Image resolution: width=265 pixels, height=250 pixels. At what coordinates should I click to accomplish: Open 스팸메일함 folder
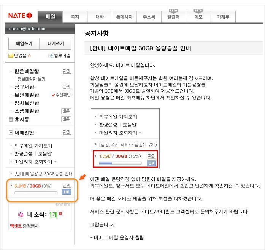point(27,111)
